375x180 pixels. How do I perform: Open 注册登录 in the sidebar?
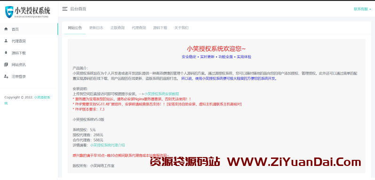click(x=29, y=76)
